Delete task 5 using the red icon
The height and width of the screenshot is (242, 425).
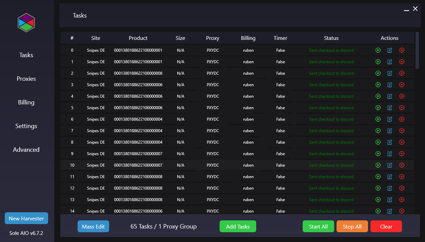(x=402, y=108)
